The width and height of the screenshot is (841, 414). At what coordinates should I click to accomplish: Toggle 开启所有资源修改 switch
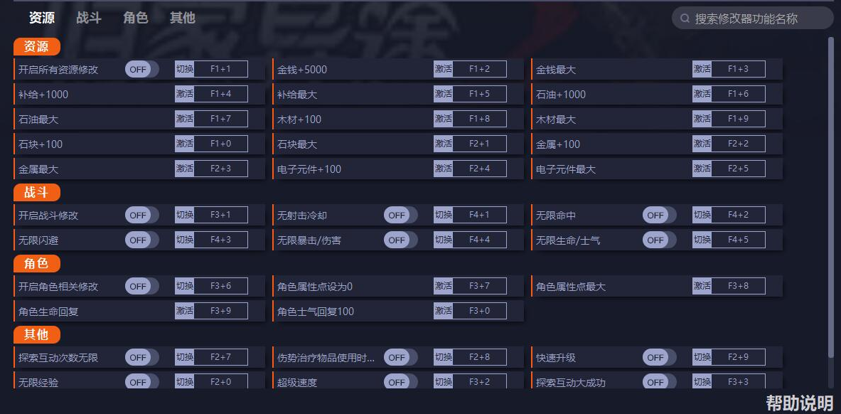[x=141, y=69]
